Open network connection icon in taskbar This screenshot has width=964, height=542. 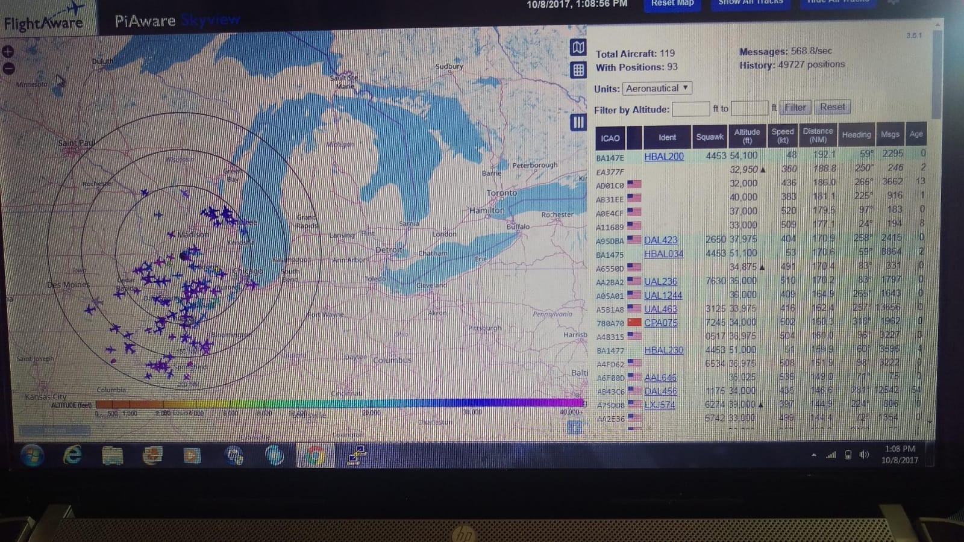pyautogui.click(x=357, y=456)
